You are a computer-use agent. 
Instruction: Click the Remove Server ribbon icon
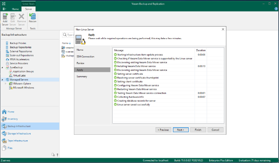(x=21, y=20)
